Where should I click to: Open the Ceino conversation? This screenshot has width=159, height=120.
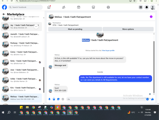click(21, 53)
